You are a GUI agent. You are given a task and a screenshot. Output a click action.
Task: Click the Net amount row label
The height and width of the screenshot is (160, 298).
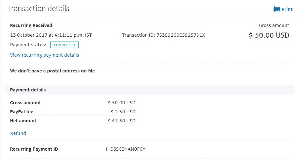tap(23, 121)
